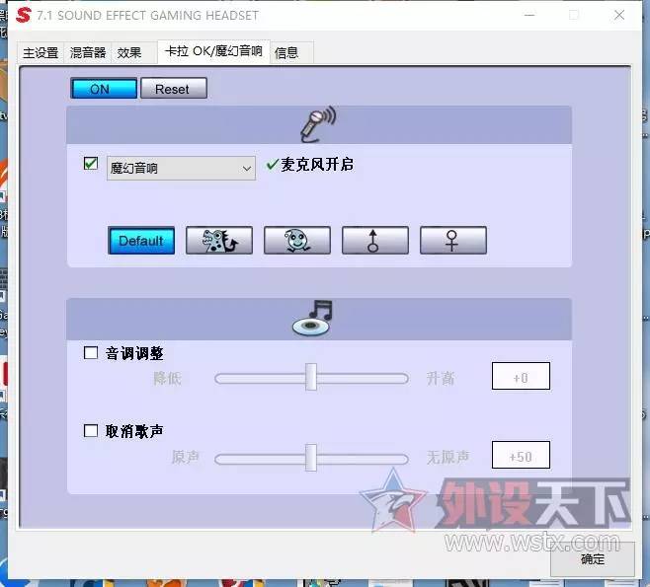Select the monster voice effect button
650x587 pixels.
[219, 240]
